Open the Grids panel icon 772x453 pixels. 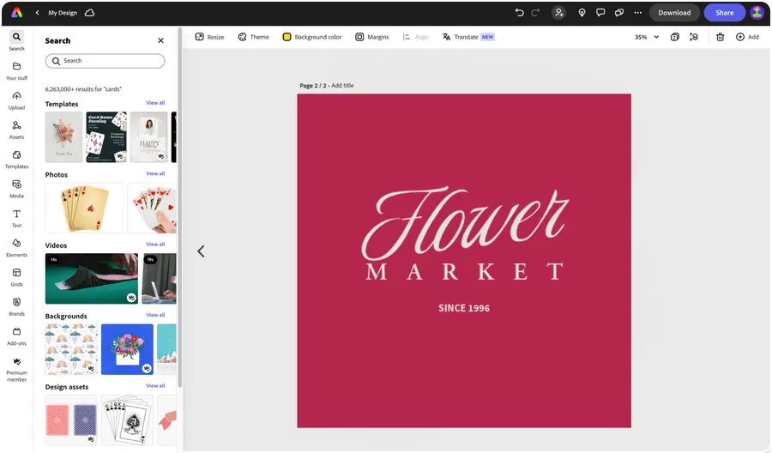[x=16, y=277]
